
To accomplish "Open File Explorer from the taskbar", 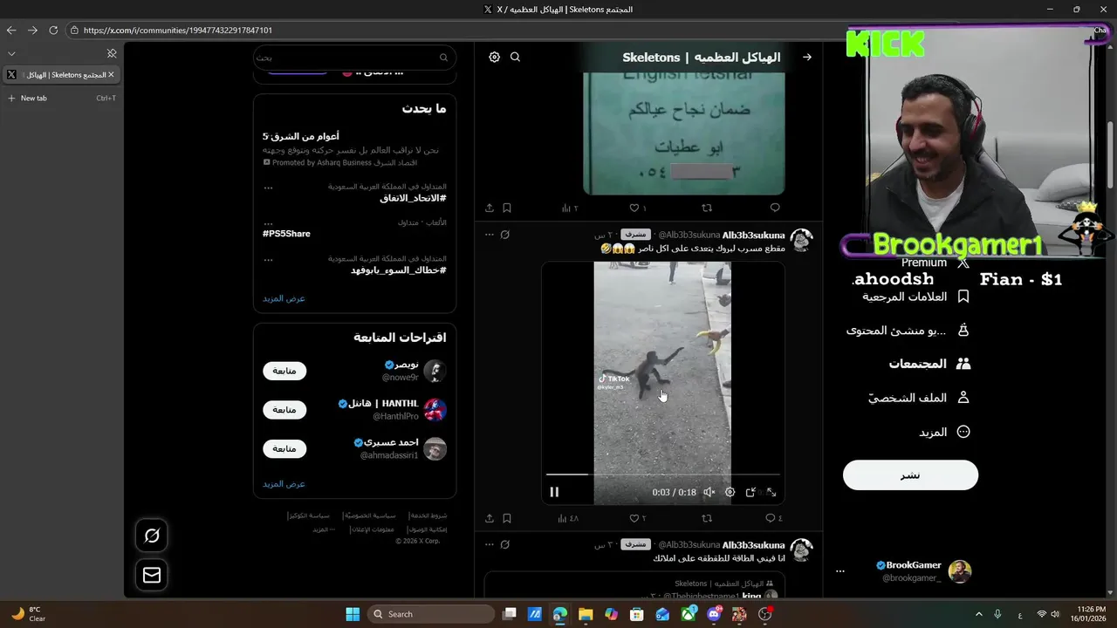I will coord(586,614).
